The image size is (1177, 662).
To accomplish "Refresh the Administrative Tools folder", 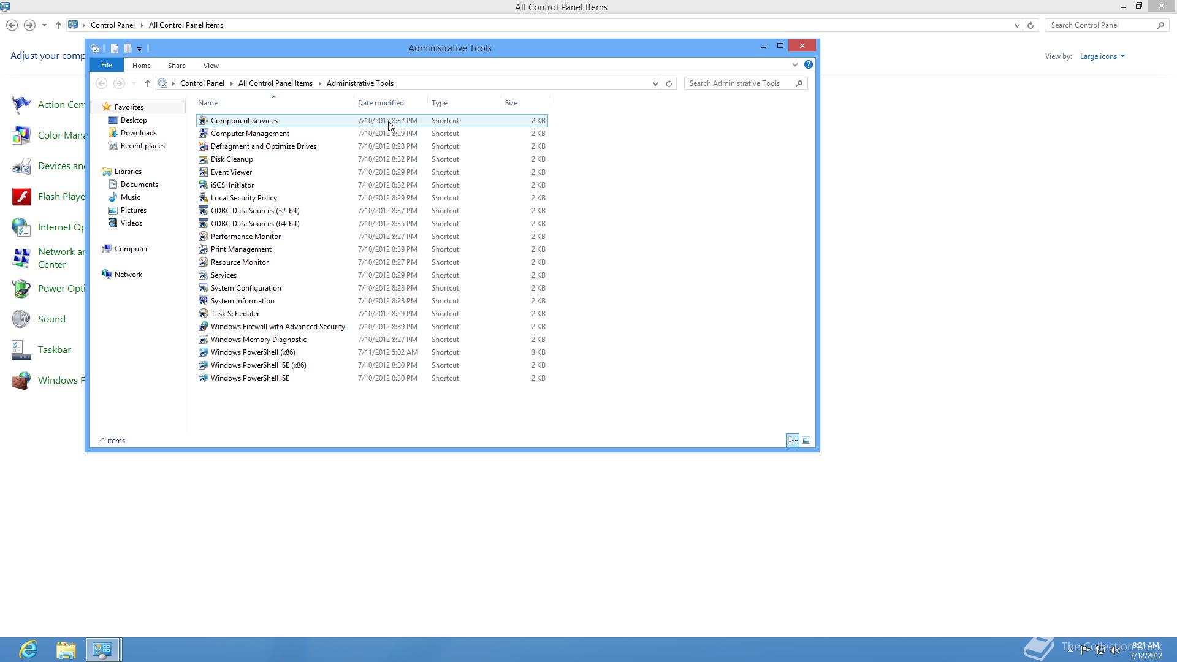I will click(669, 84).
